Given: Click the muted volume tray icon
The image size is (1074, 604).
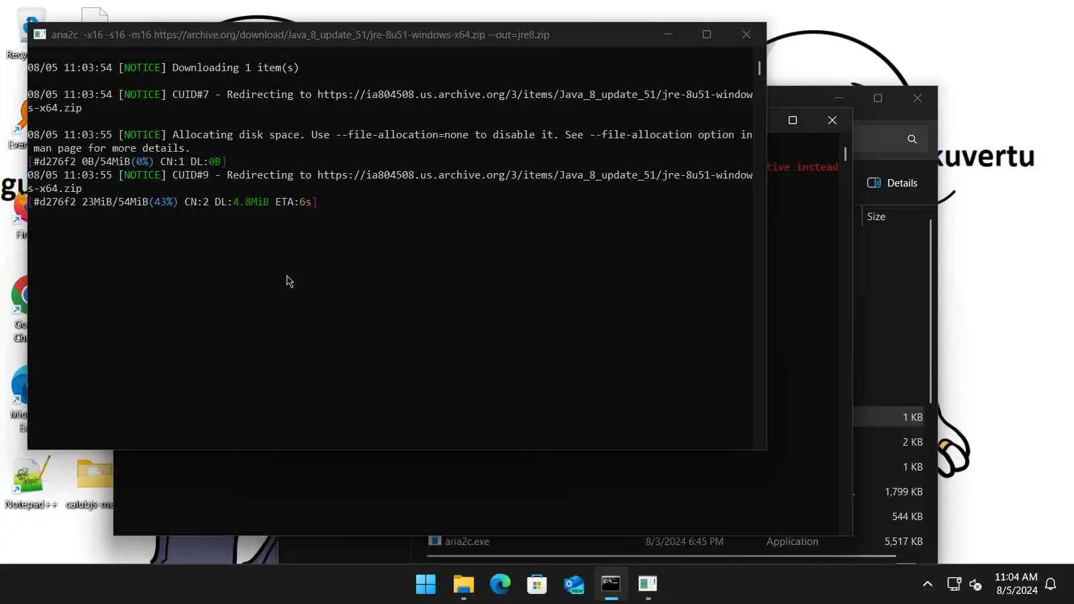Looking at the screenshot, I should [x=976, y=584].
